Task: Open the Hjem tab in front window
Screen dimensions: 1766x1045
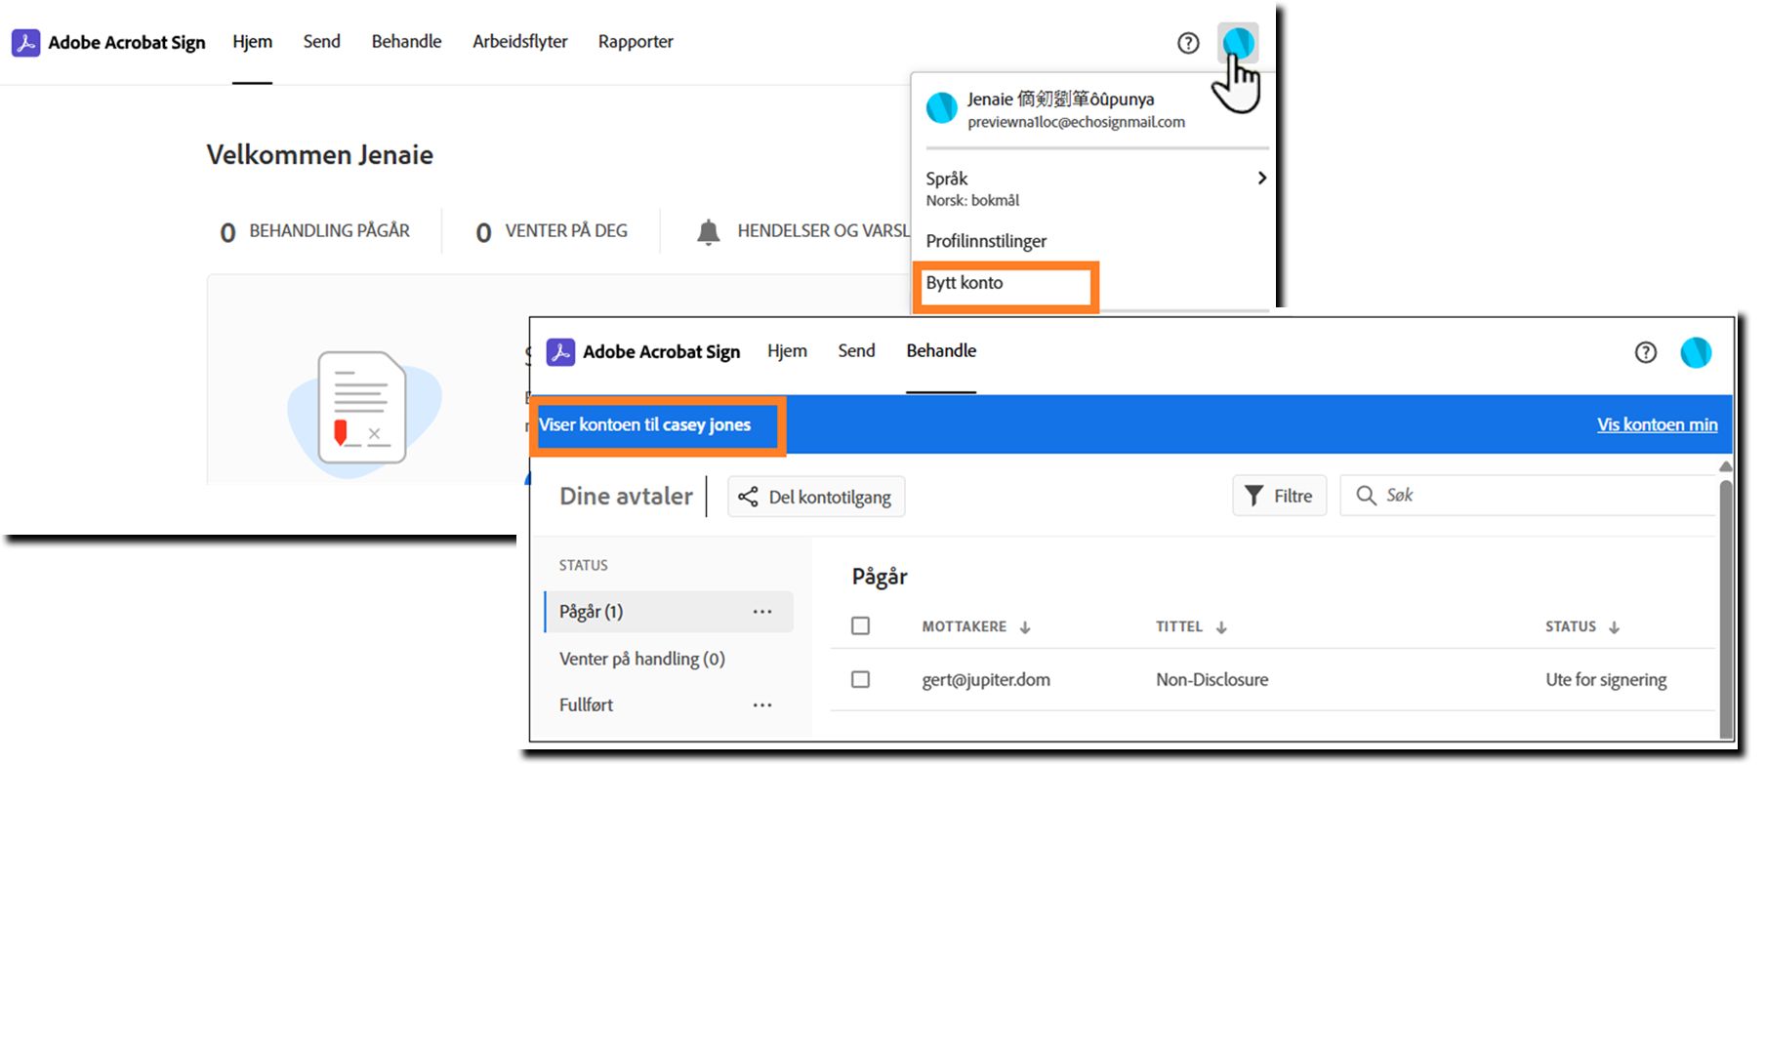Action: (x=787, y=351)
